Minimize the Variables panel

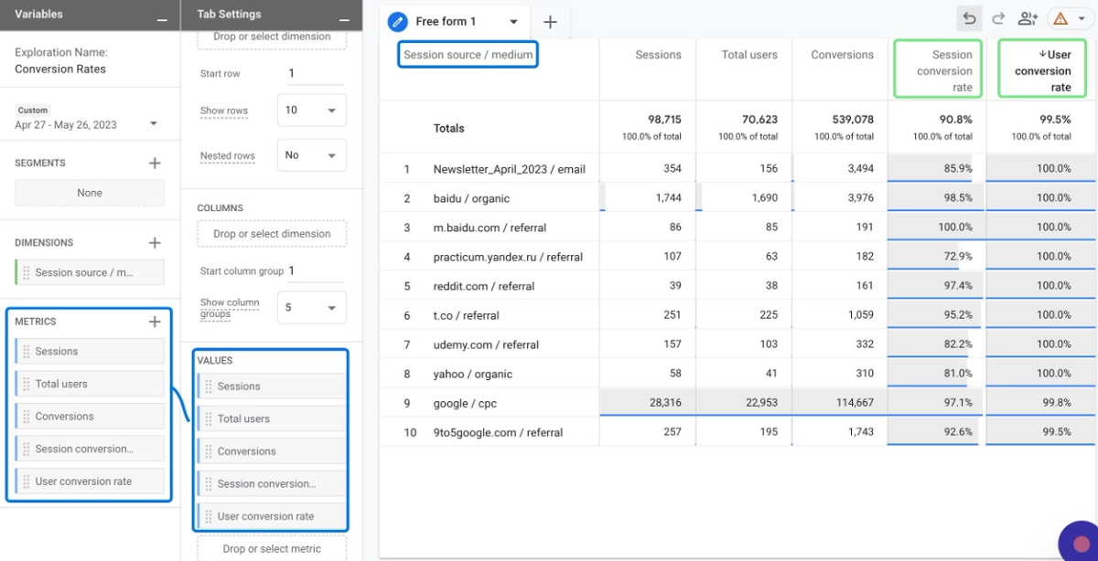162,18
